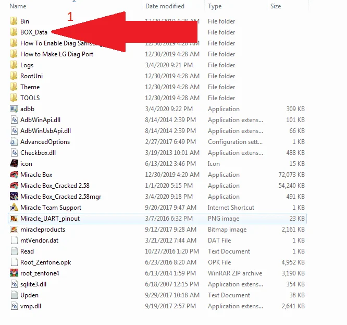Select the Theme folder name
Screen dimensions: 347x325
(30, 87)
